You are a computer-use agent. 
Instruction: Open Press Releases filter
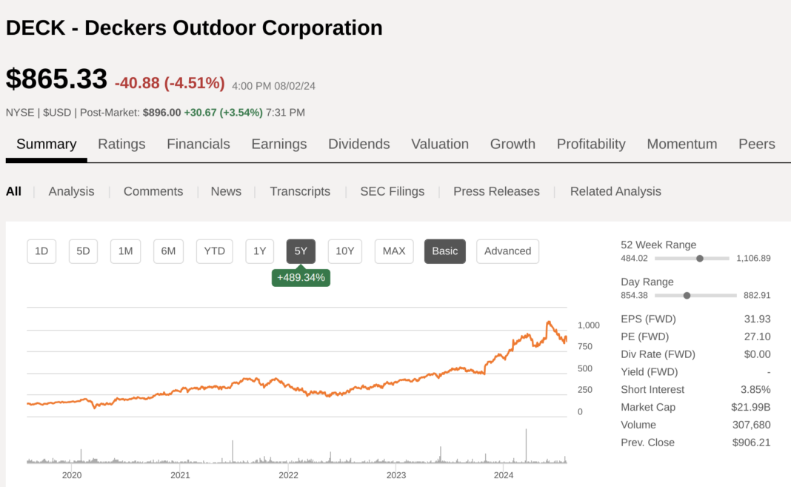click(x=496, y=191)
